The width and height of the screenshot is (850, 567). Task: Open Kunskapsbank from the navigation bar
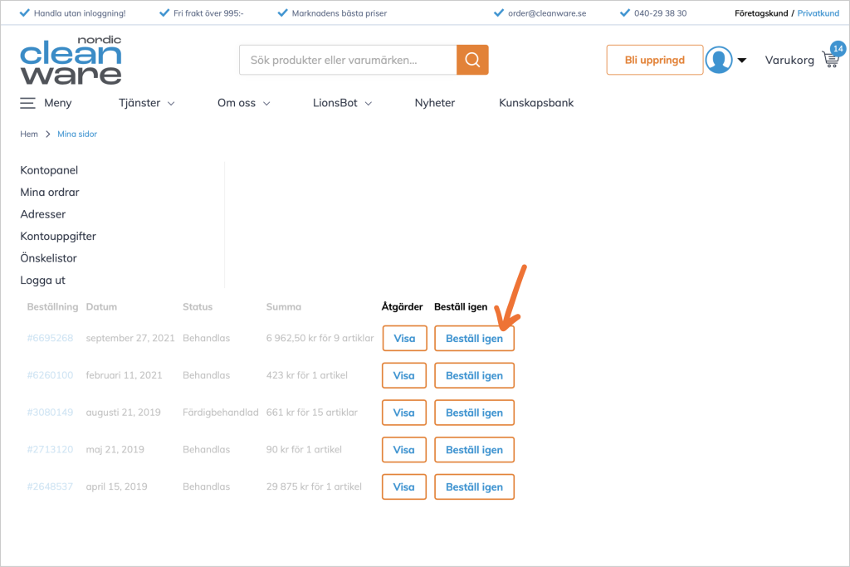point(536,103)
